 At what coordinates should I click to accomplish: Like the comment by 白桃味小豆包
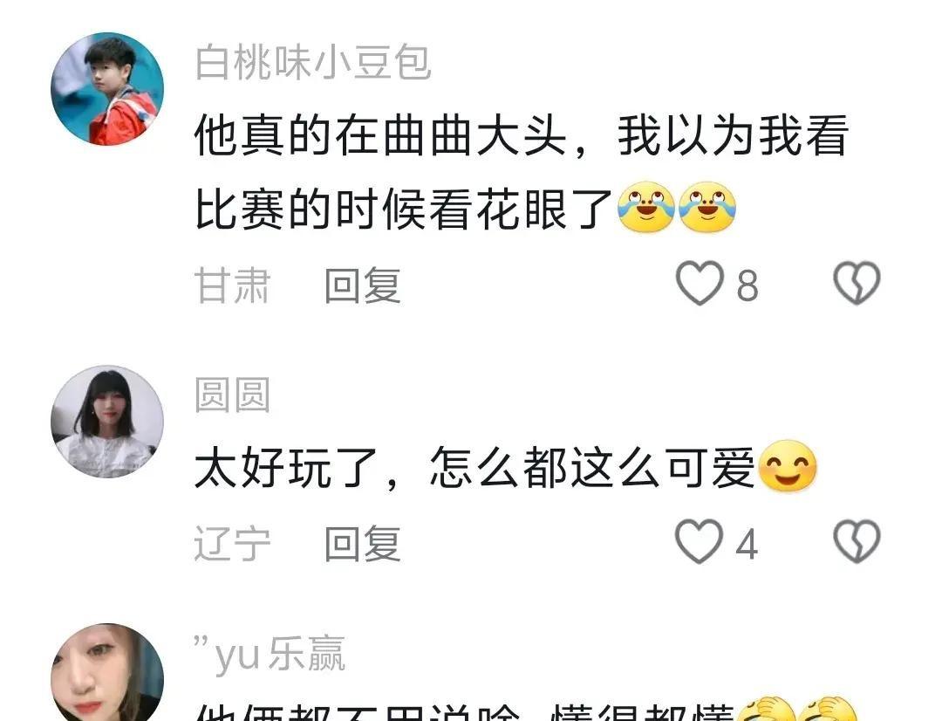(x=700, y=283)
